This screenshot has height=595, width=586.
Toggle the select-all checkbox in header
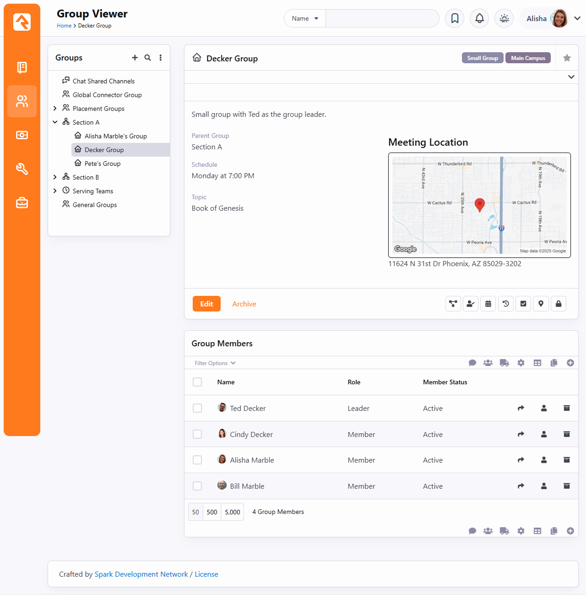click(x=197, y=382)
